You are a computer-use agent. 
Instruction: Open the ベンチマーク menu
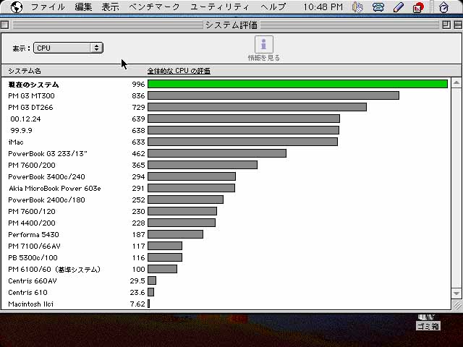[154, 7]
